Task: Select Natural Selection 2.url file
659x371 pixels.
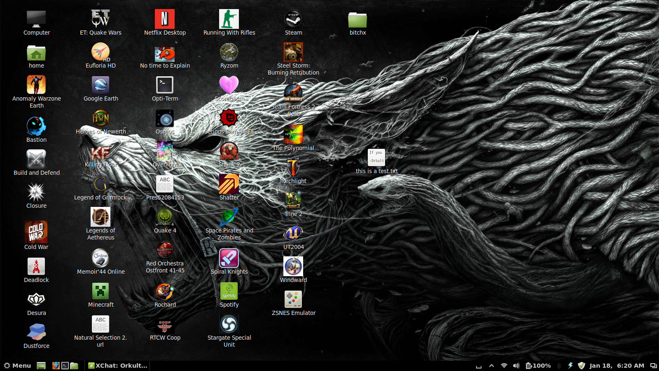Action: coord(100,324)
